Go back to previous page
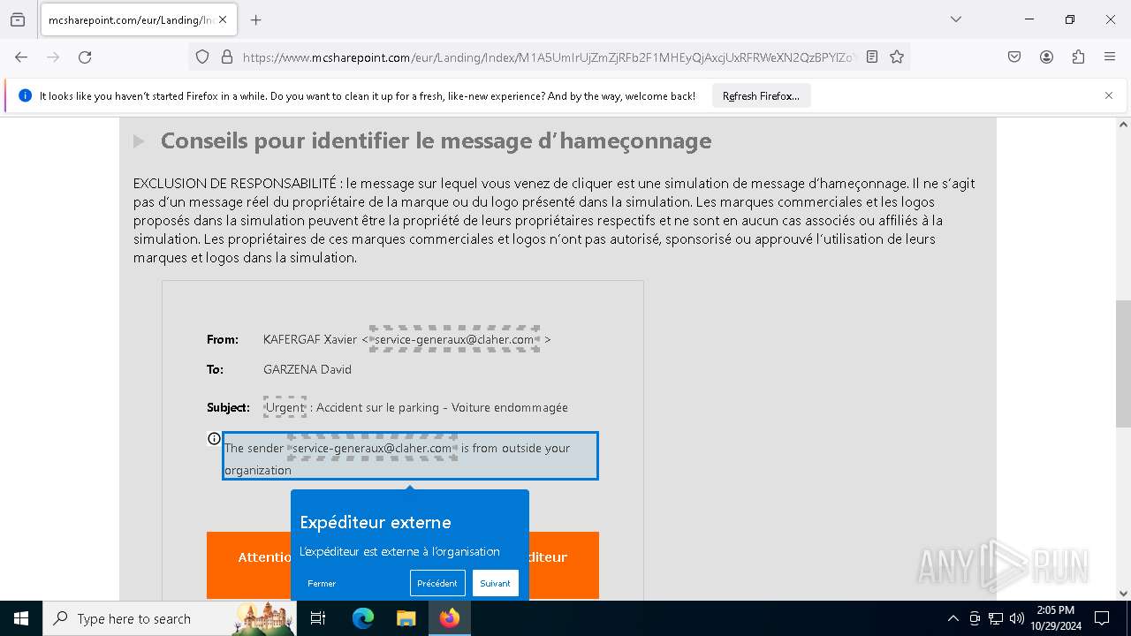 (x=21, y=57)
